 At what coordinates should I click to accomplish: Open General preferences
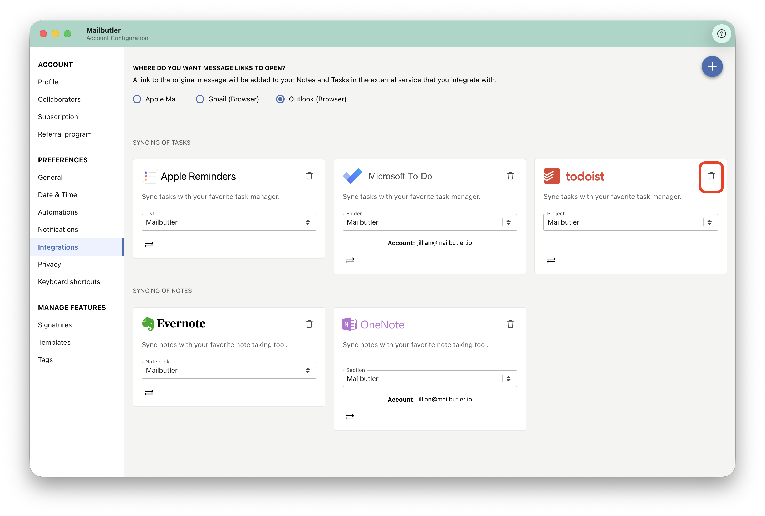[50, 177]
